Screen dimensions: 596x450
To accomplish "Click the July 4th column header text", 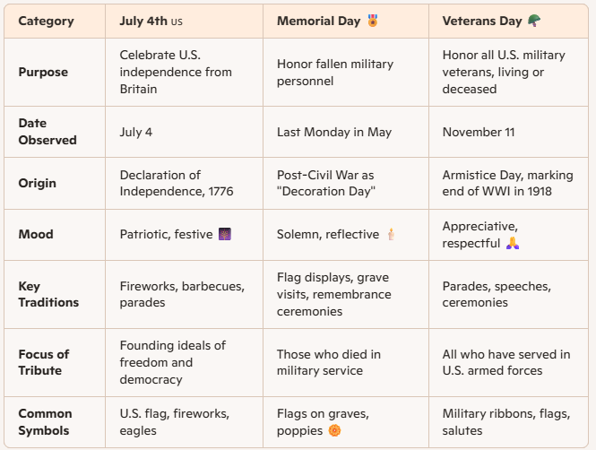I will (143, 21).
